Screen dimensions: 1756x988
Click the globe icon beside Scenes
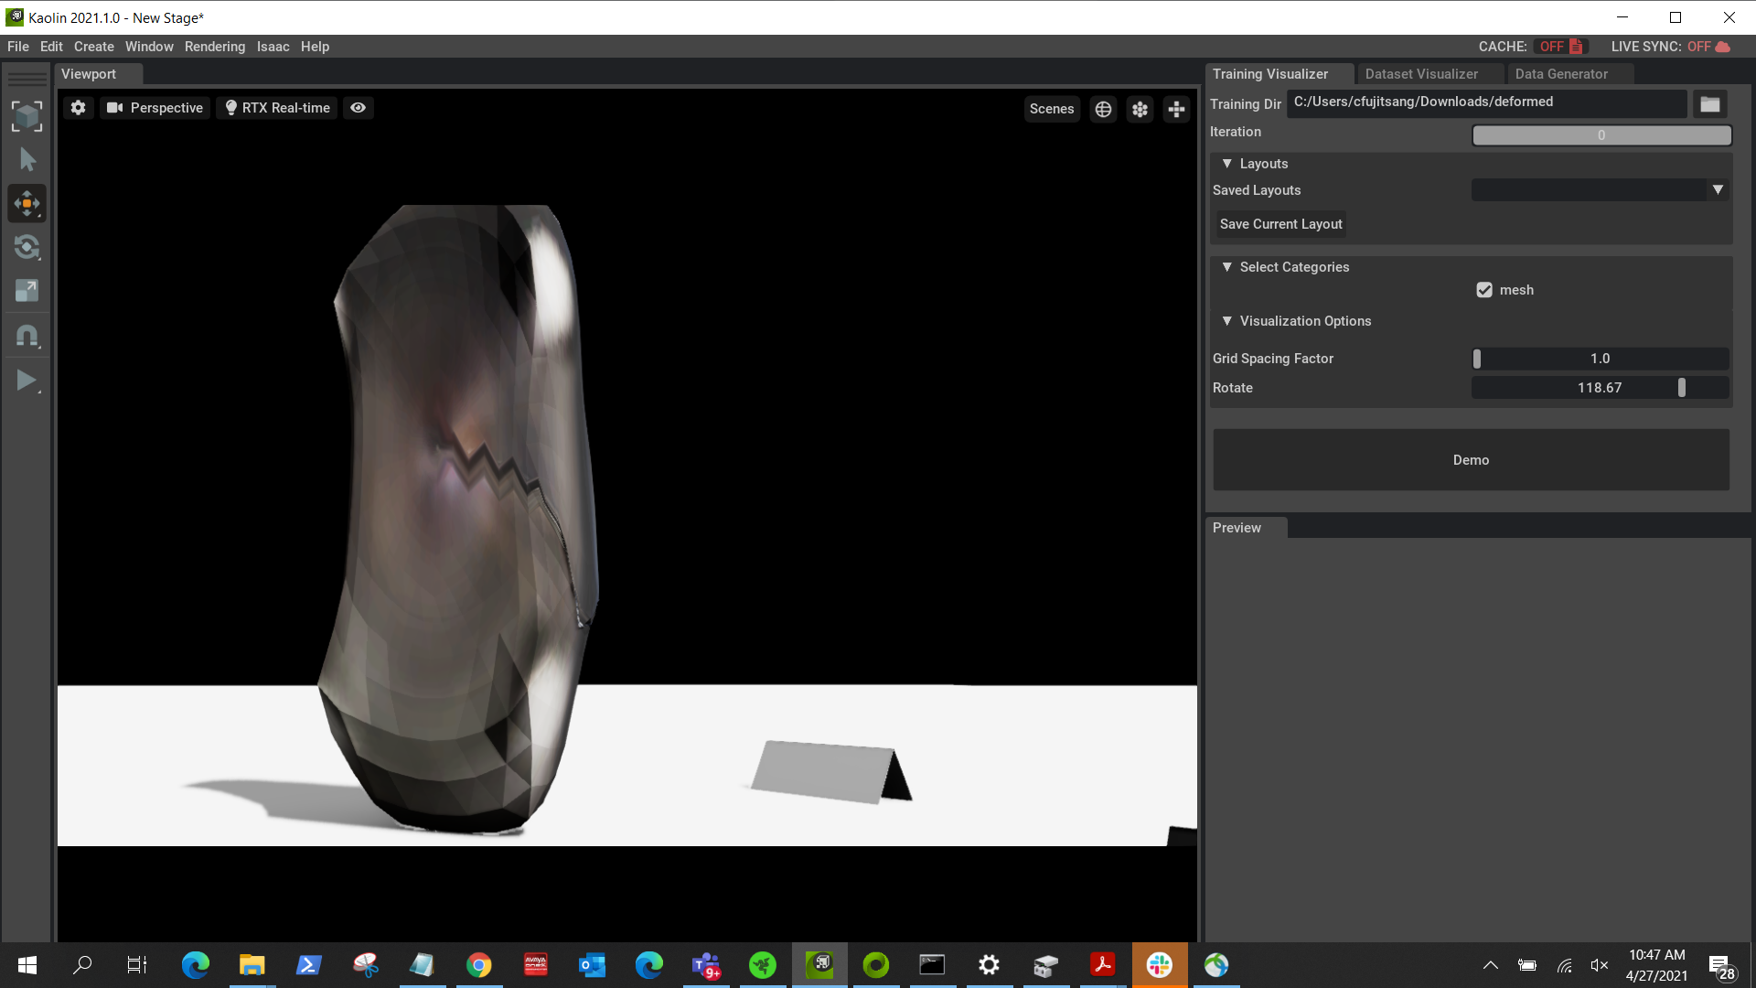coord(1103,109)
